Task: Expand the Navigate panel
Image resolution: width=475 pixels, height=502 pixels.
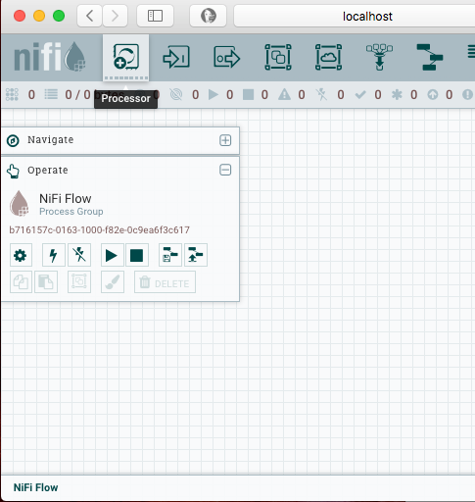Action: (225, 140)
